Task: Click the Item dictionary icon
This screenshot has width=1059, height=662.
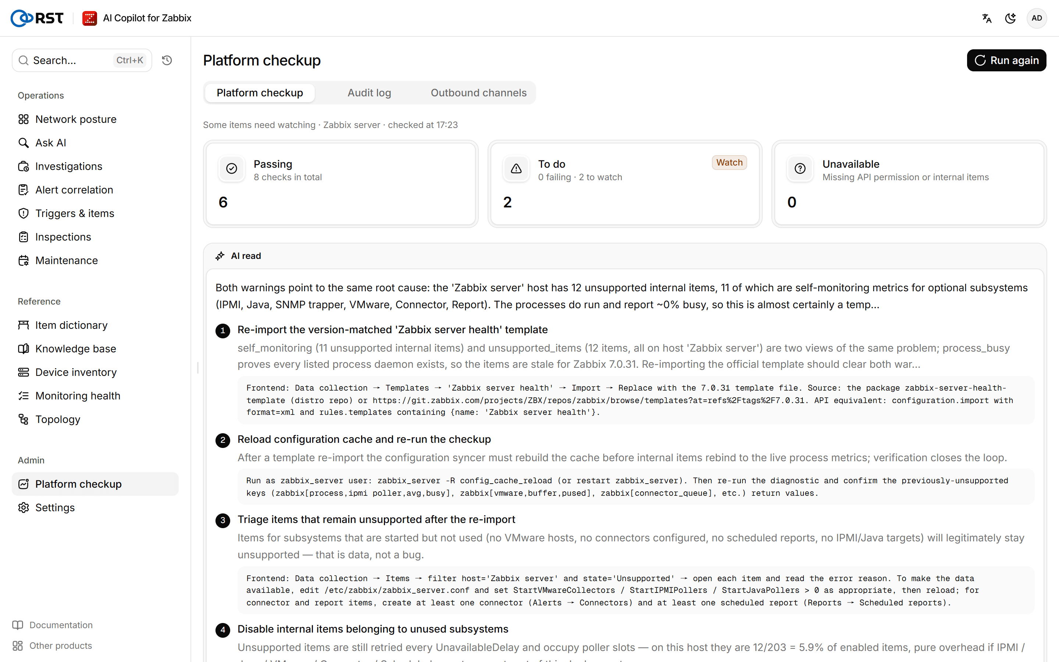Action: point(24,325)
